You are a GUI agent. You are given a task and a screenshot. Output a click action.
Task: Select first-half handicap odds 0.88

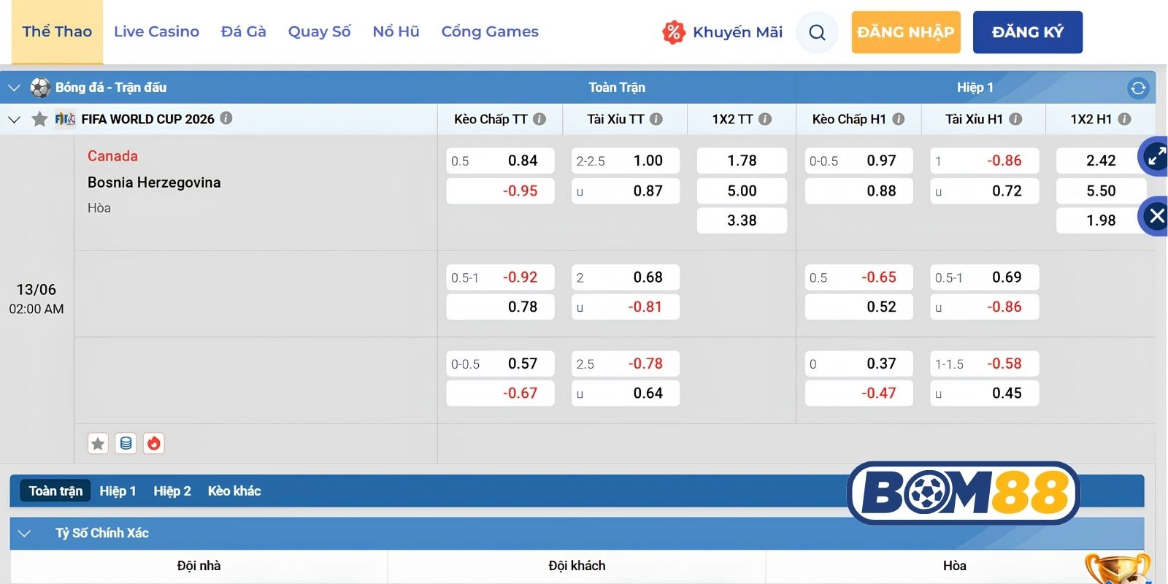(x=858, y=191)
